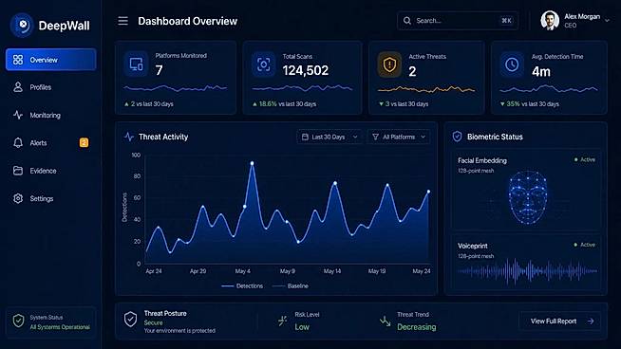Click the Facial Embedding Active status
The height and width of the screenshot is (349, 621).
[x=585, y=159]
